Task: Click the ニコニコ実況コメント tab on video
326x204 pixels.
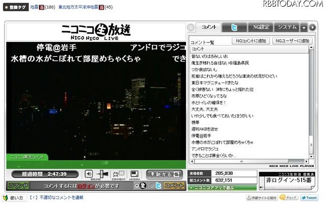Action: click(27, 157)
